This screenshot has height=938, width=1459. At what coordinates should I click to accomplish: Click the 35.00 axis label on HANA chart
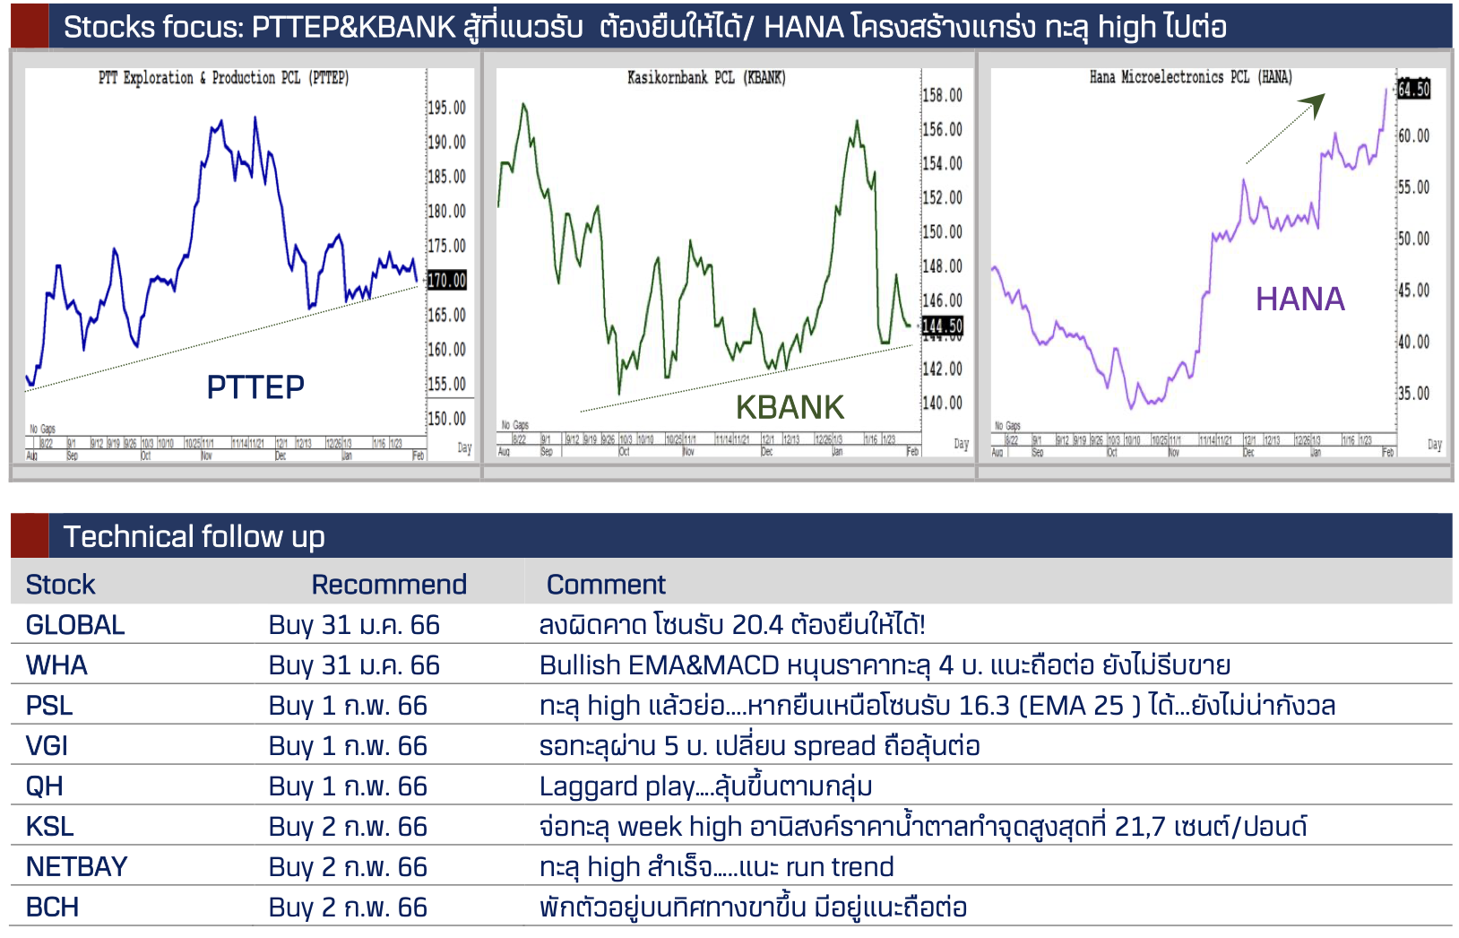pos(1414,394)
